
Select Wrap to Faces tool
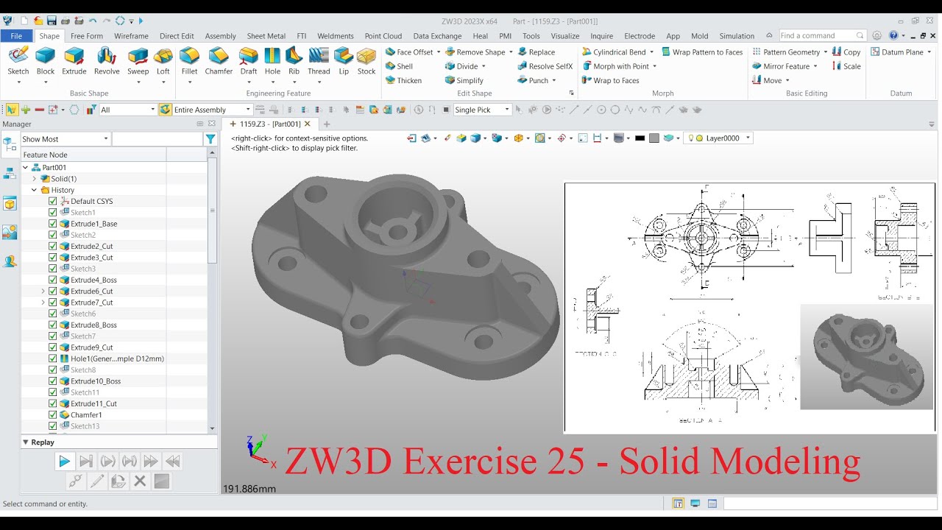coord(610,80)
